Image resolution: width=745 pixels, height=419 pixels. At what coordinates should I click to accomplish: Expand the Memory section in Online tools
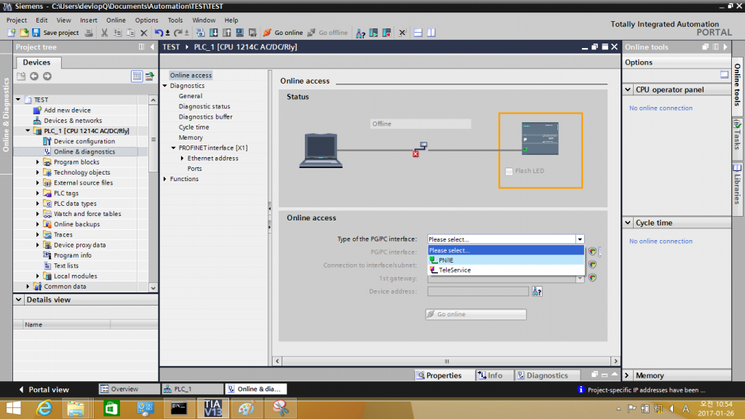627,375
